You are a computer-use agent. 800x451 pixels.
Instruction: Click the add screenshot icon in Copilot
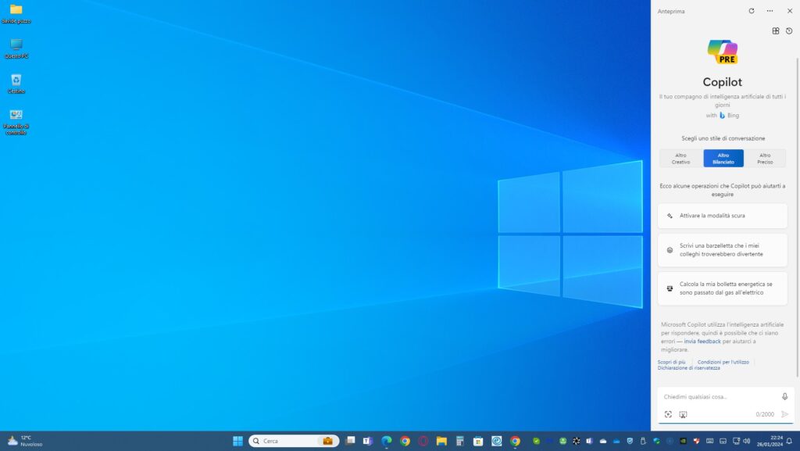(x=683, y=414)
